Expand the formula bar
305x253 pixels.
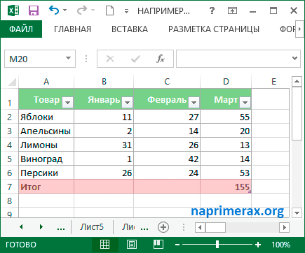[x=295, y=58]
